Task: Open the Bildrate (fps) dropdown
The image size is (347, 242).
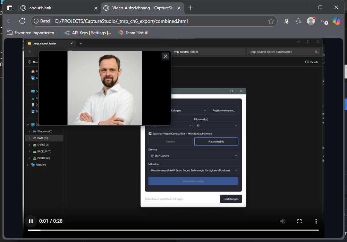Action: coord(216,125)
